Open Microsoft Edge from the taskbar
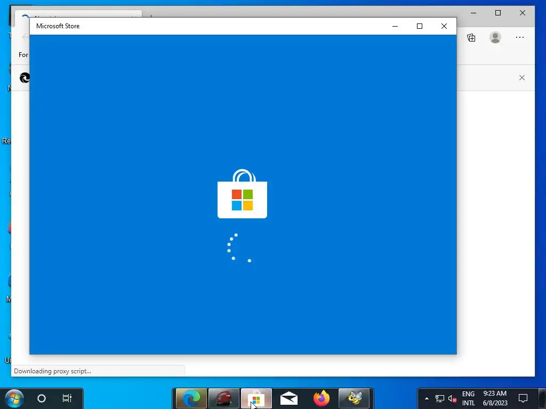Viewport: 546px width, 409px height. (x=191, y=398)
